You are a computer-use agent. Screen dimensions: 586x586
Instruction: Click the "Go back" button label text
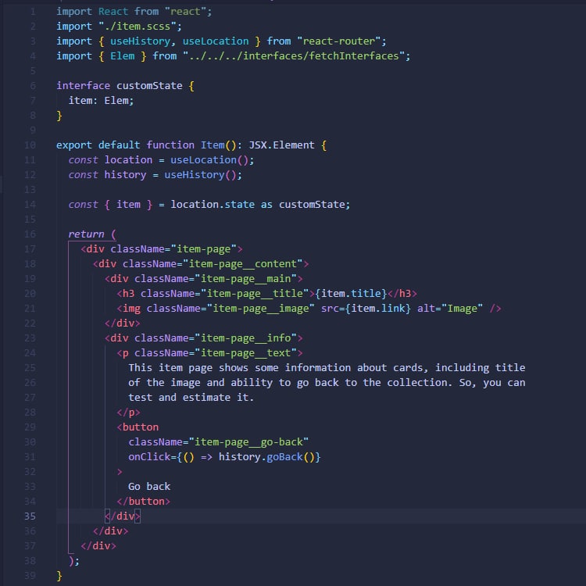(149, 487)
